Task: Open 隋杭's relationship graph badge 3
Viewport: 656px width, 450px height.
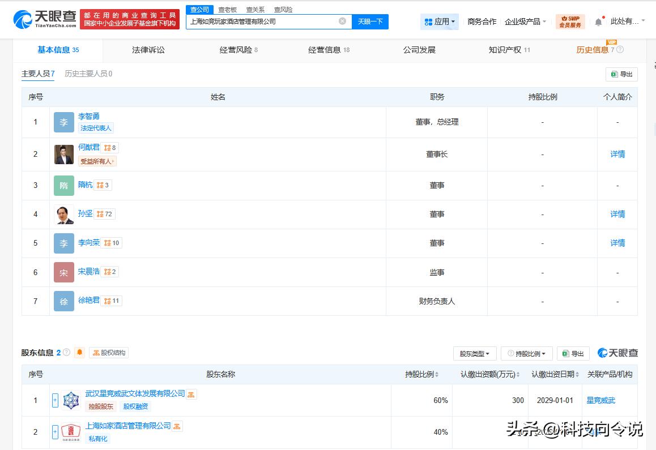Action: click(x=103, y=185)
